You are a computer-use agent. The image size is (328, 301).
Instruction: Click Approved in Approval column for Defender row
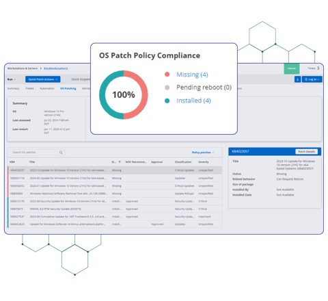[x=157, y=224]
